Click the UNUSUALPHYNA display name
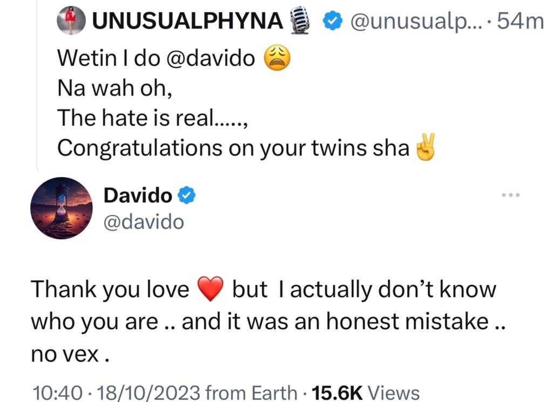This screenshot has width=553, height=402. click(x=187, y=21)
